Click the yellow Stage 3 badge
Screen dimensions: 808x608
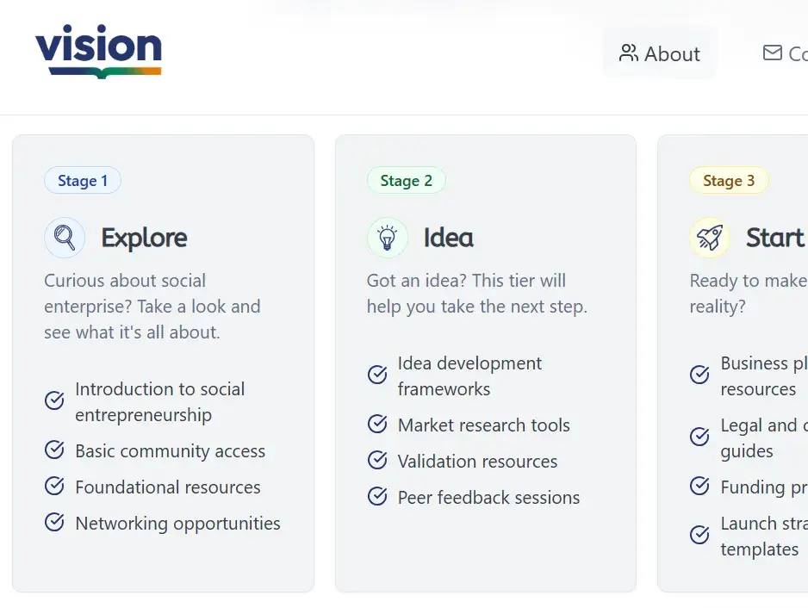(729, 181)
